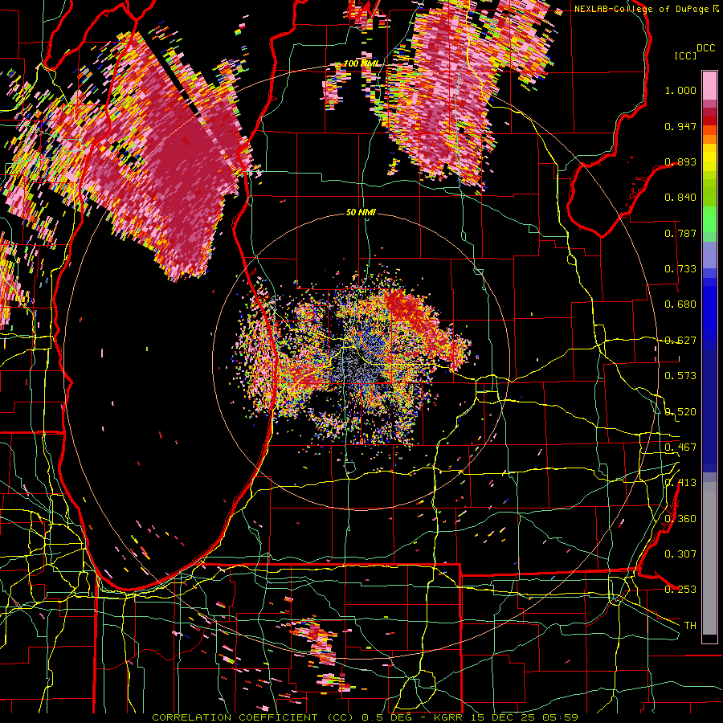Click the 0.307 color scale value
Viewport: 723px width, 723px height.
click(x=680, y=554)
